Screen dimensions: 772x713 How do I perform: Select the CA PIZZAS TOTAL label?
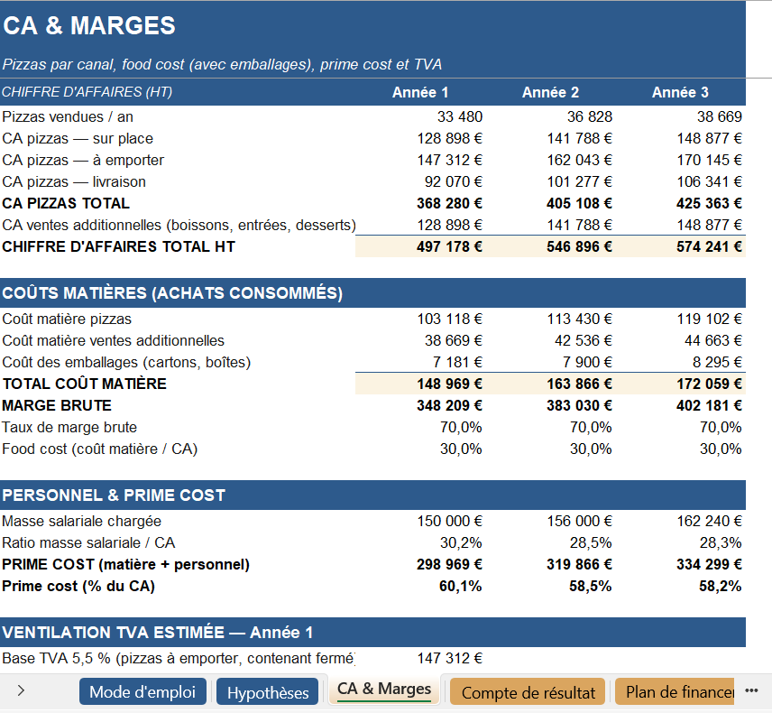click(x=66, y=203)
